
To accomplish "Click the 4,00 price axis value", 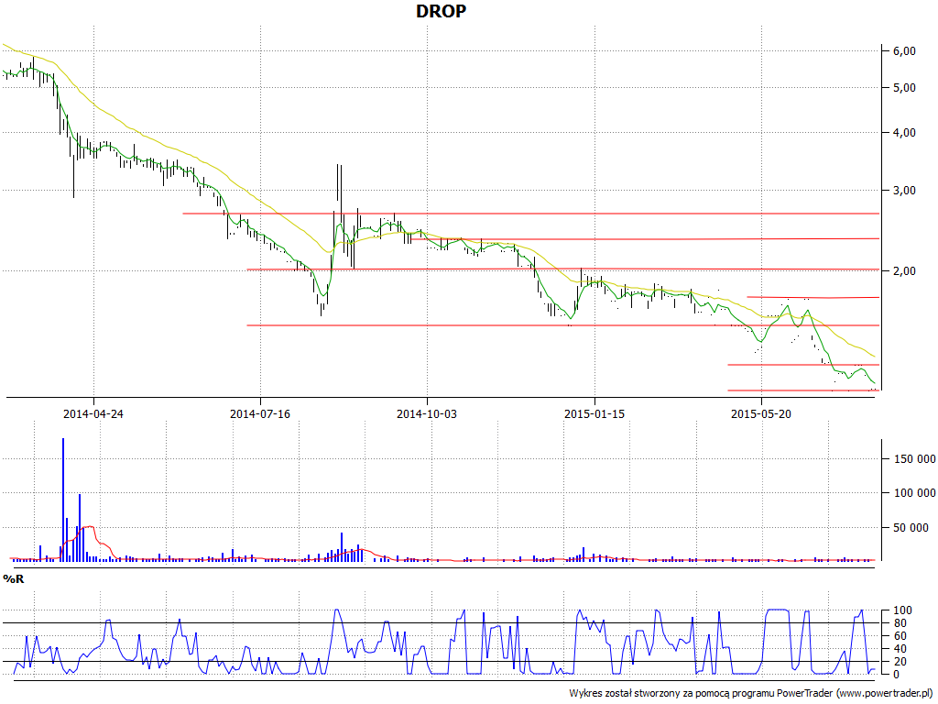I will pos(904,132).
